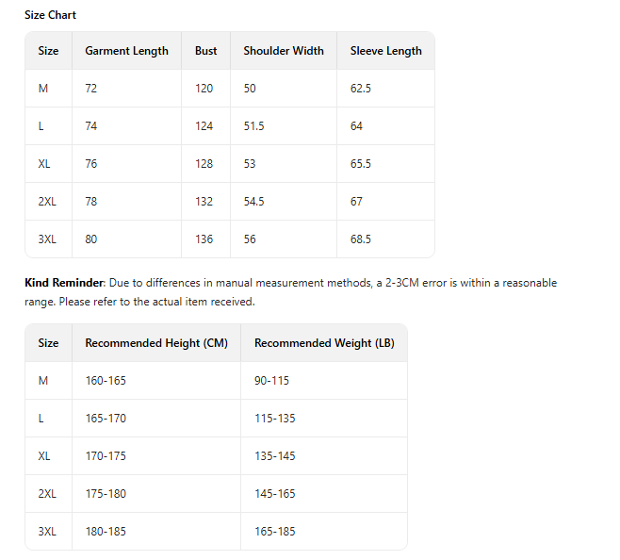This screenshot has width=620, height=560.
Task: Click the "Recommended Weight (LB)" column header
Action: point(324,343)
